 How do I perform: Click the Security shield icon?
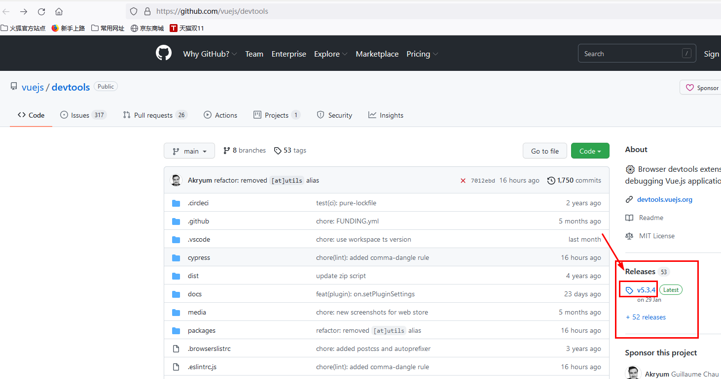coord(321,115)
